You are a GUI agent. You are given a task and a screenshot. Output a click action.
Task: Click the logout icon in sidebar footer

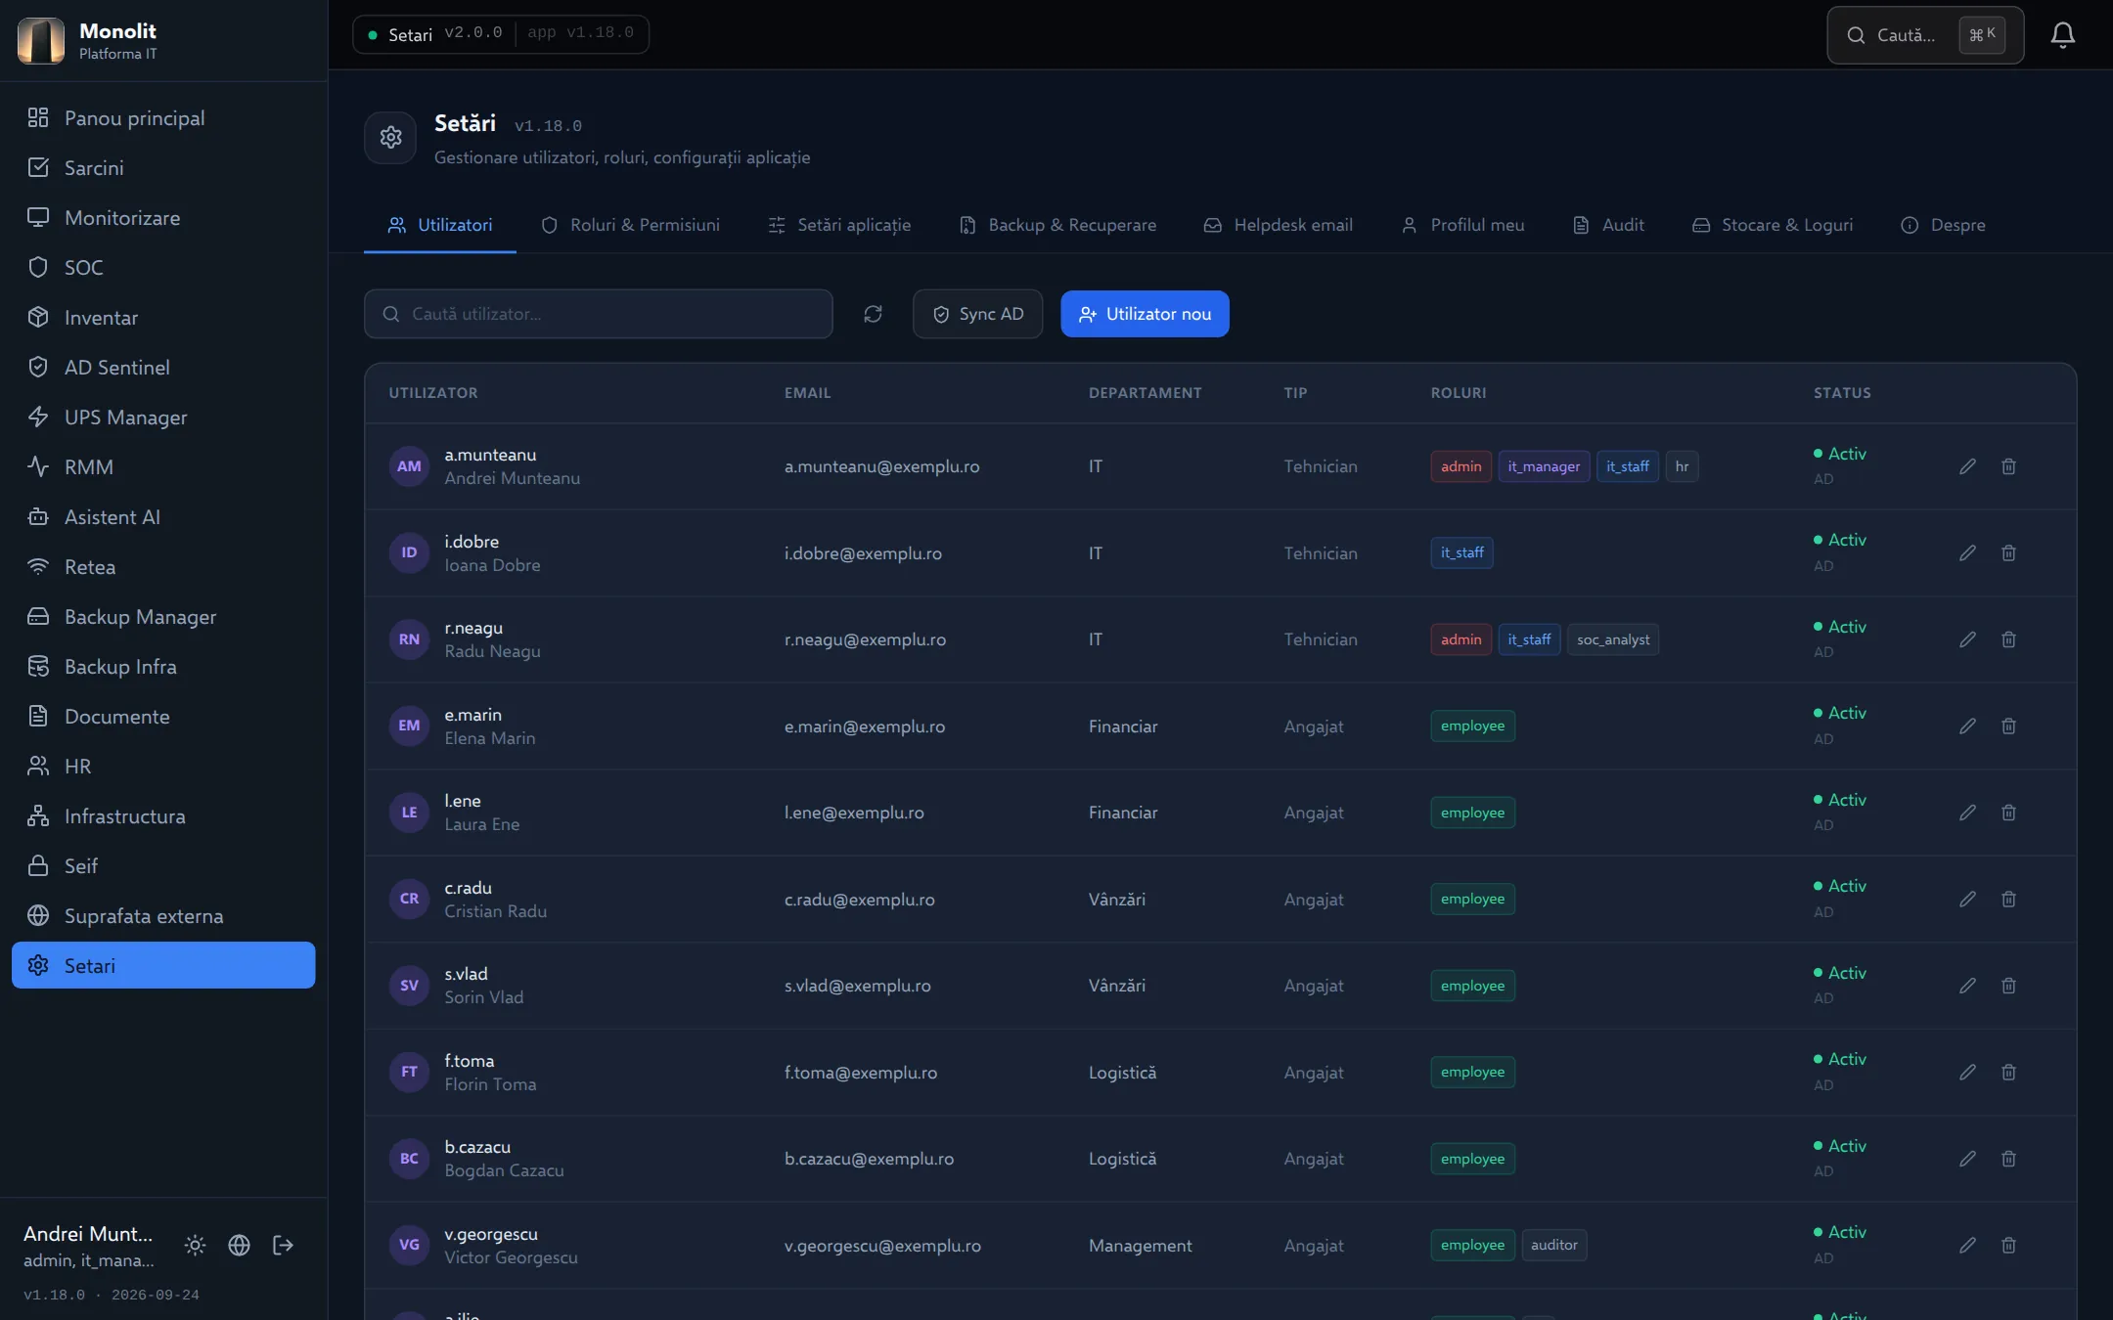tap(283, 1245)
